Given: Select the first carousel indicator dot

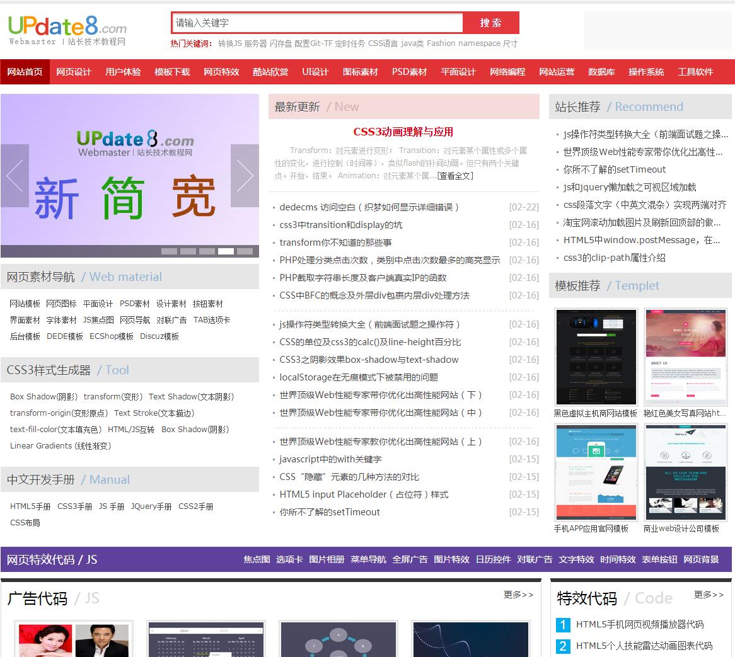Looking at the screenshot, I should (169, 251).
